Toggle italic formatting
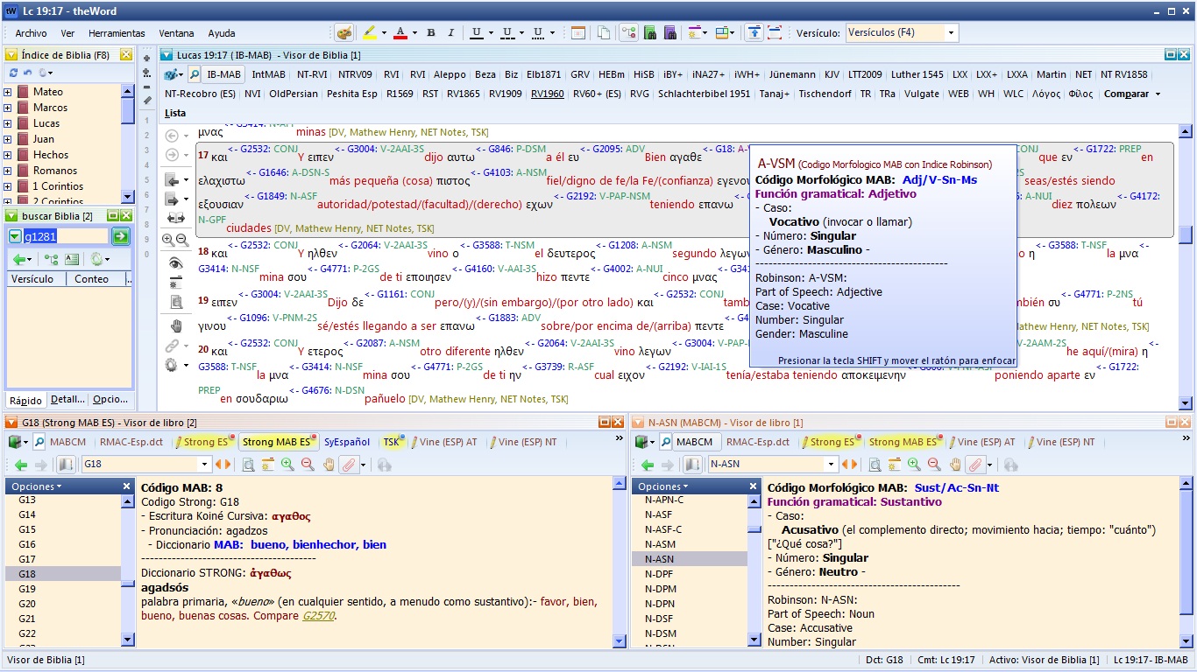 point(451,33)
